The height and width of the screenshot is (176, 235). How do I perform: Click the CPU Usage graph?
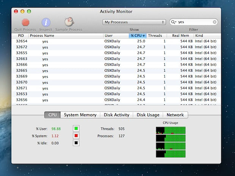[x=171, y=142]
